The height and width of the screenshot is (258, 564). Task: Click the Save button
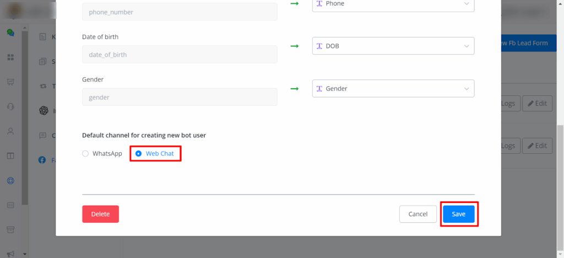(x=458, y=214)
